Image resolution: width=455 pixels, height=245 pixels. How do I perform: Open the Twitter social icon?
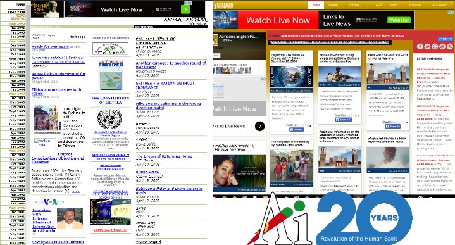point(427,46)
